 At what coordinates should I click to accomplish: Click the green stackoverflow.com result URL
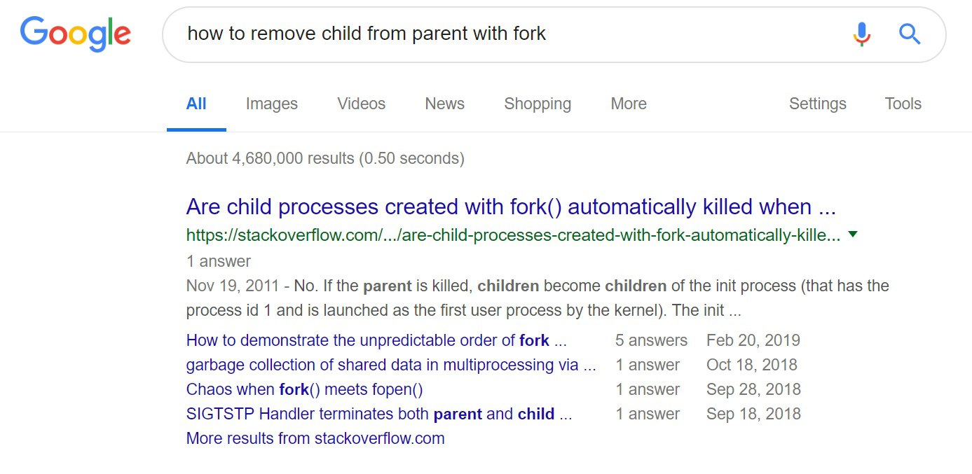point(513,235)
